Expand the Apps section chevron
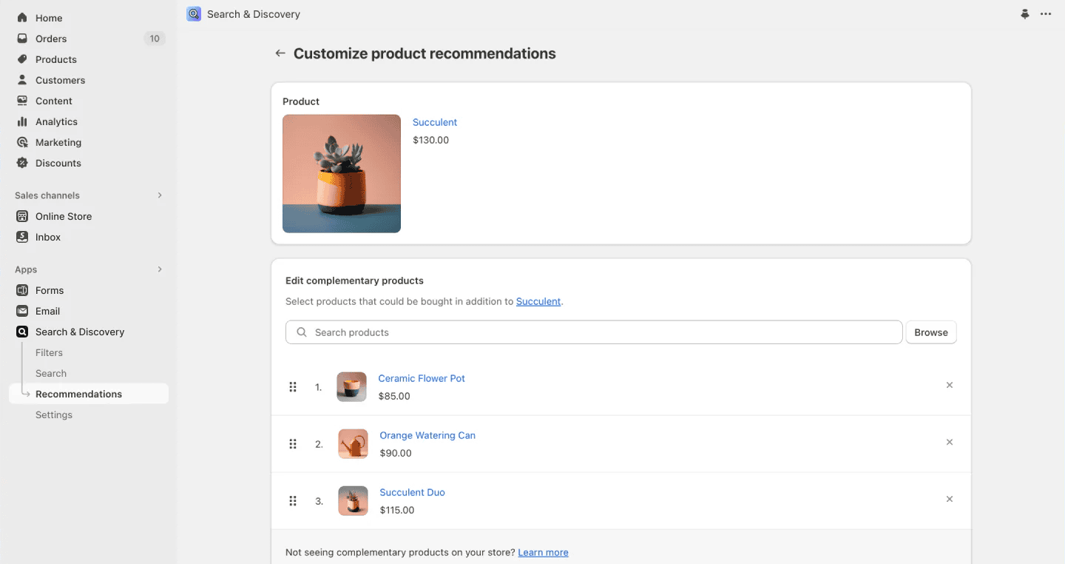Screen dimensions: 1065x564 point(160,269)
